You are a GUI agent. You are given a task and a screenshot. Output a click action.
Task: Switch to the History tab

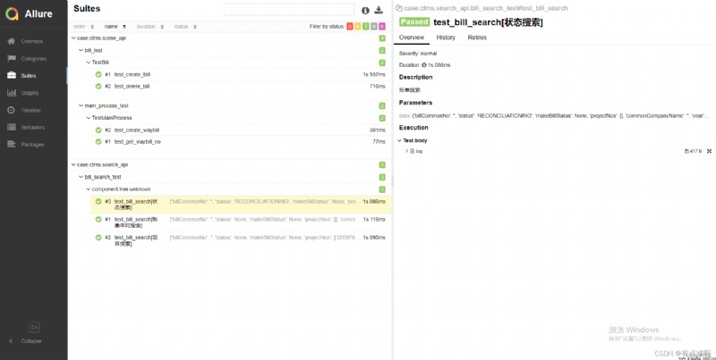pyautogui.click(x=446, y=38)
